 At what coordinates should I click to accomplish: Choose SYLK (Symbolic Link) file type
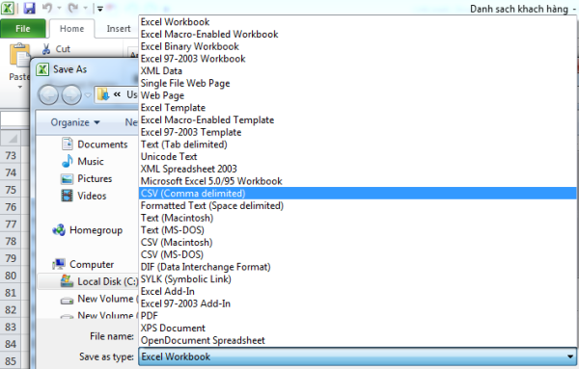pyautogui.click(x=357, y=279)
